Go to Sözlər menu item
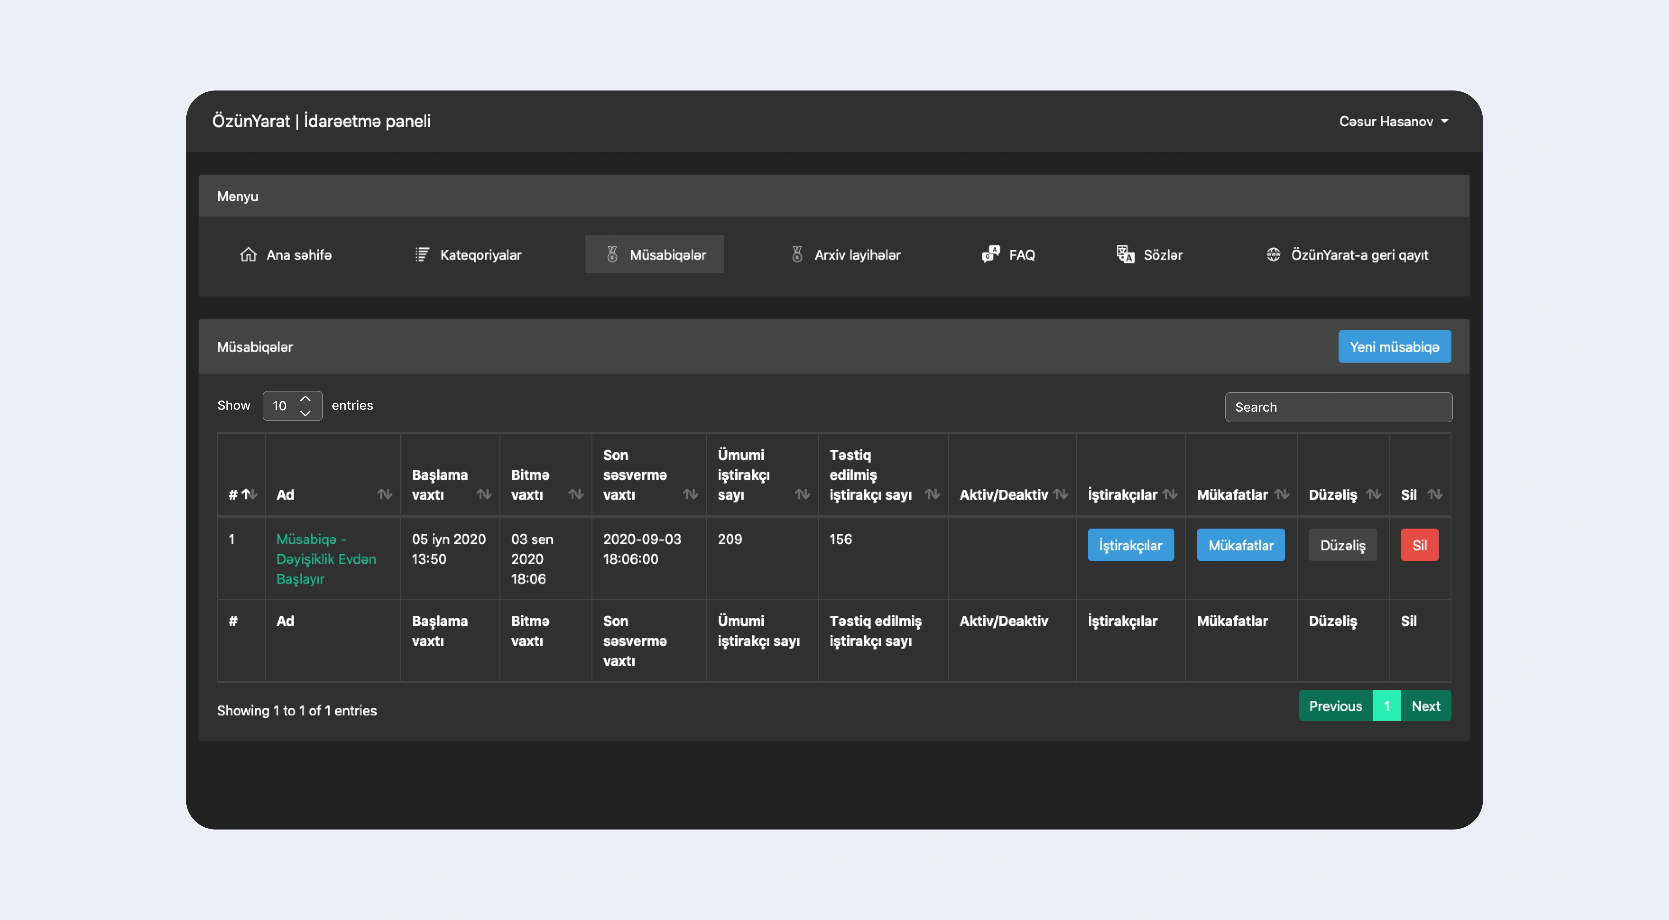This screenshot has height=920, width=1669. point(1162,255)
